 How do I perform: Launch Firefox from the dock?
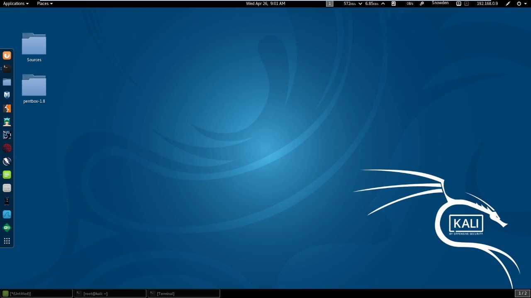7,55
